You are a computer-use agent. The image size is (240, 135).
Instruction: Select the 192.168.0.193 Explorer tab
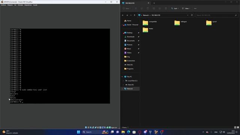(136, 3)
